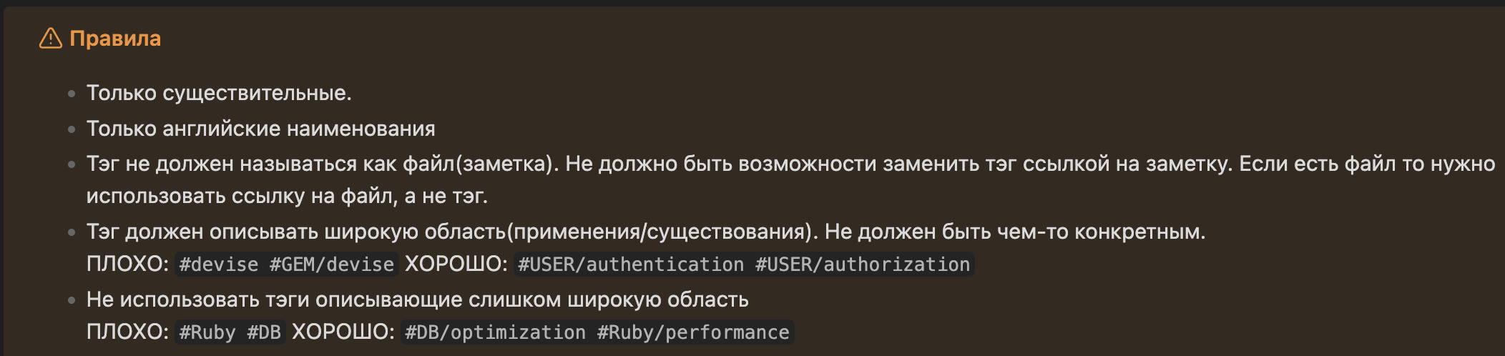Click the bullet beside Тэг не должен называться
Viewport: 1505px width, 356px height.
point(72,164)
